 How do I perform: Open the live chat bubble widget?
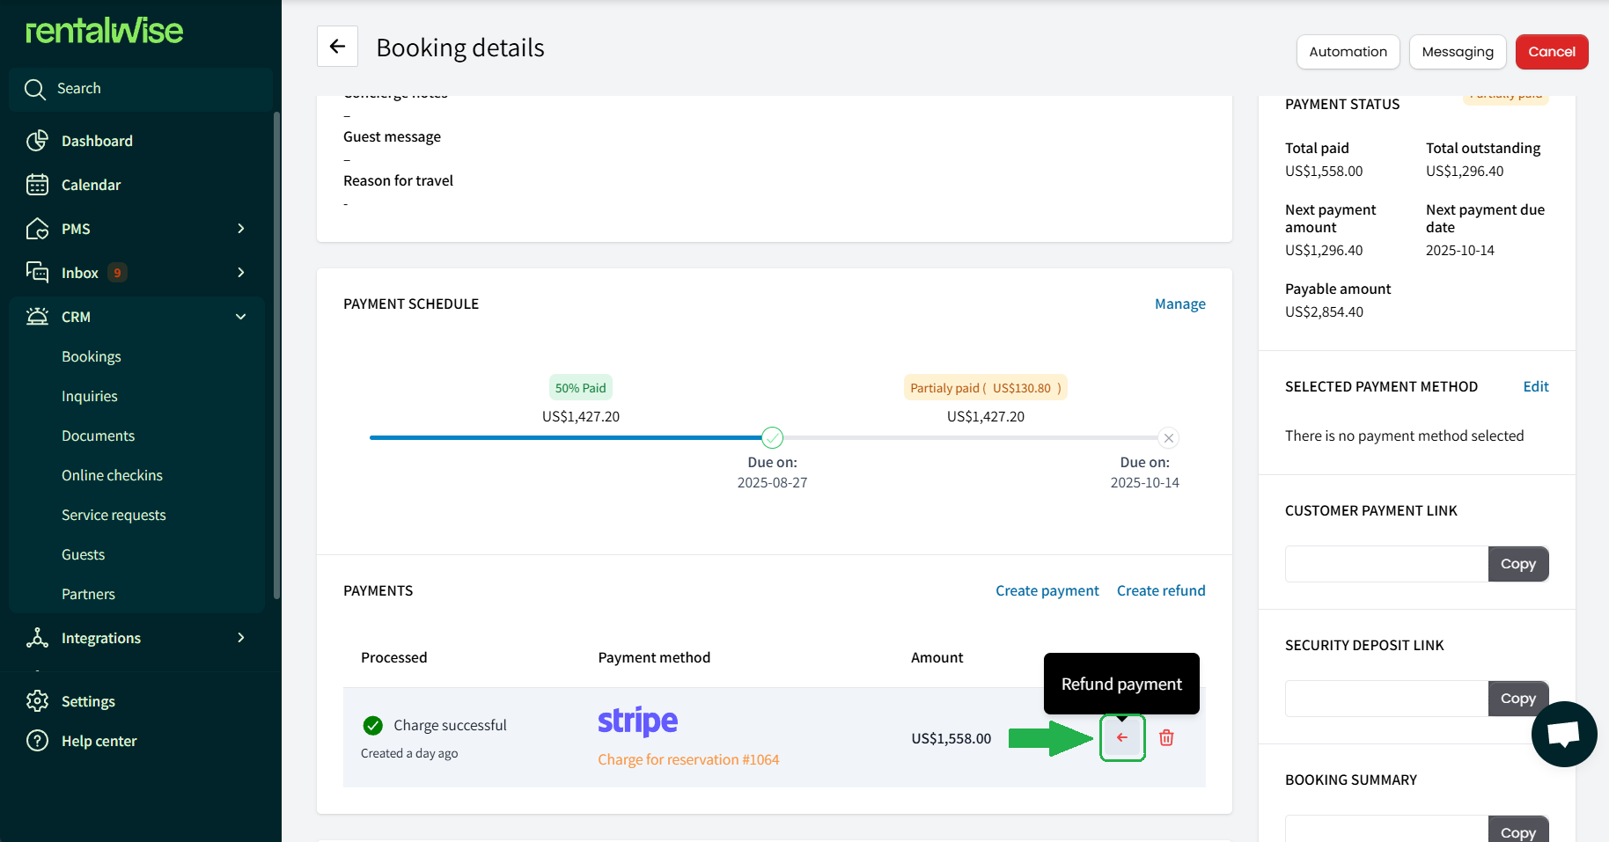coord(1563,734)
